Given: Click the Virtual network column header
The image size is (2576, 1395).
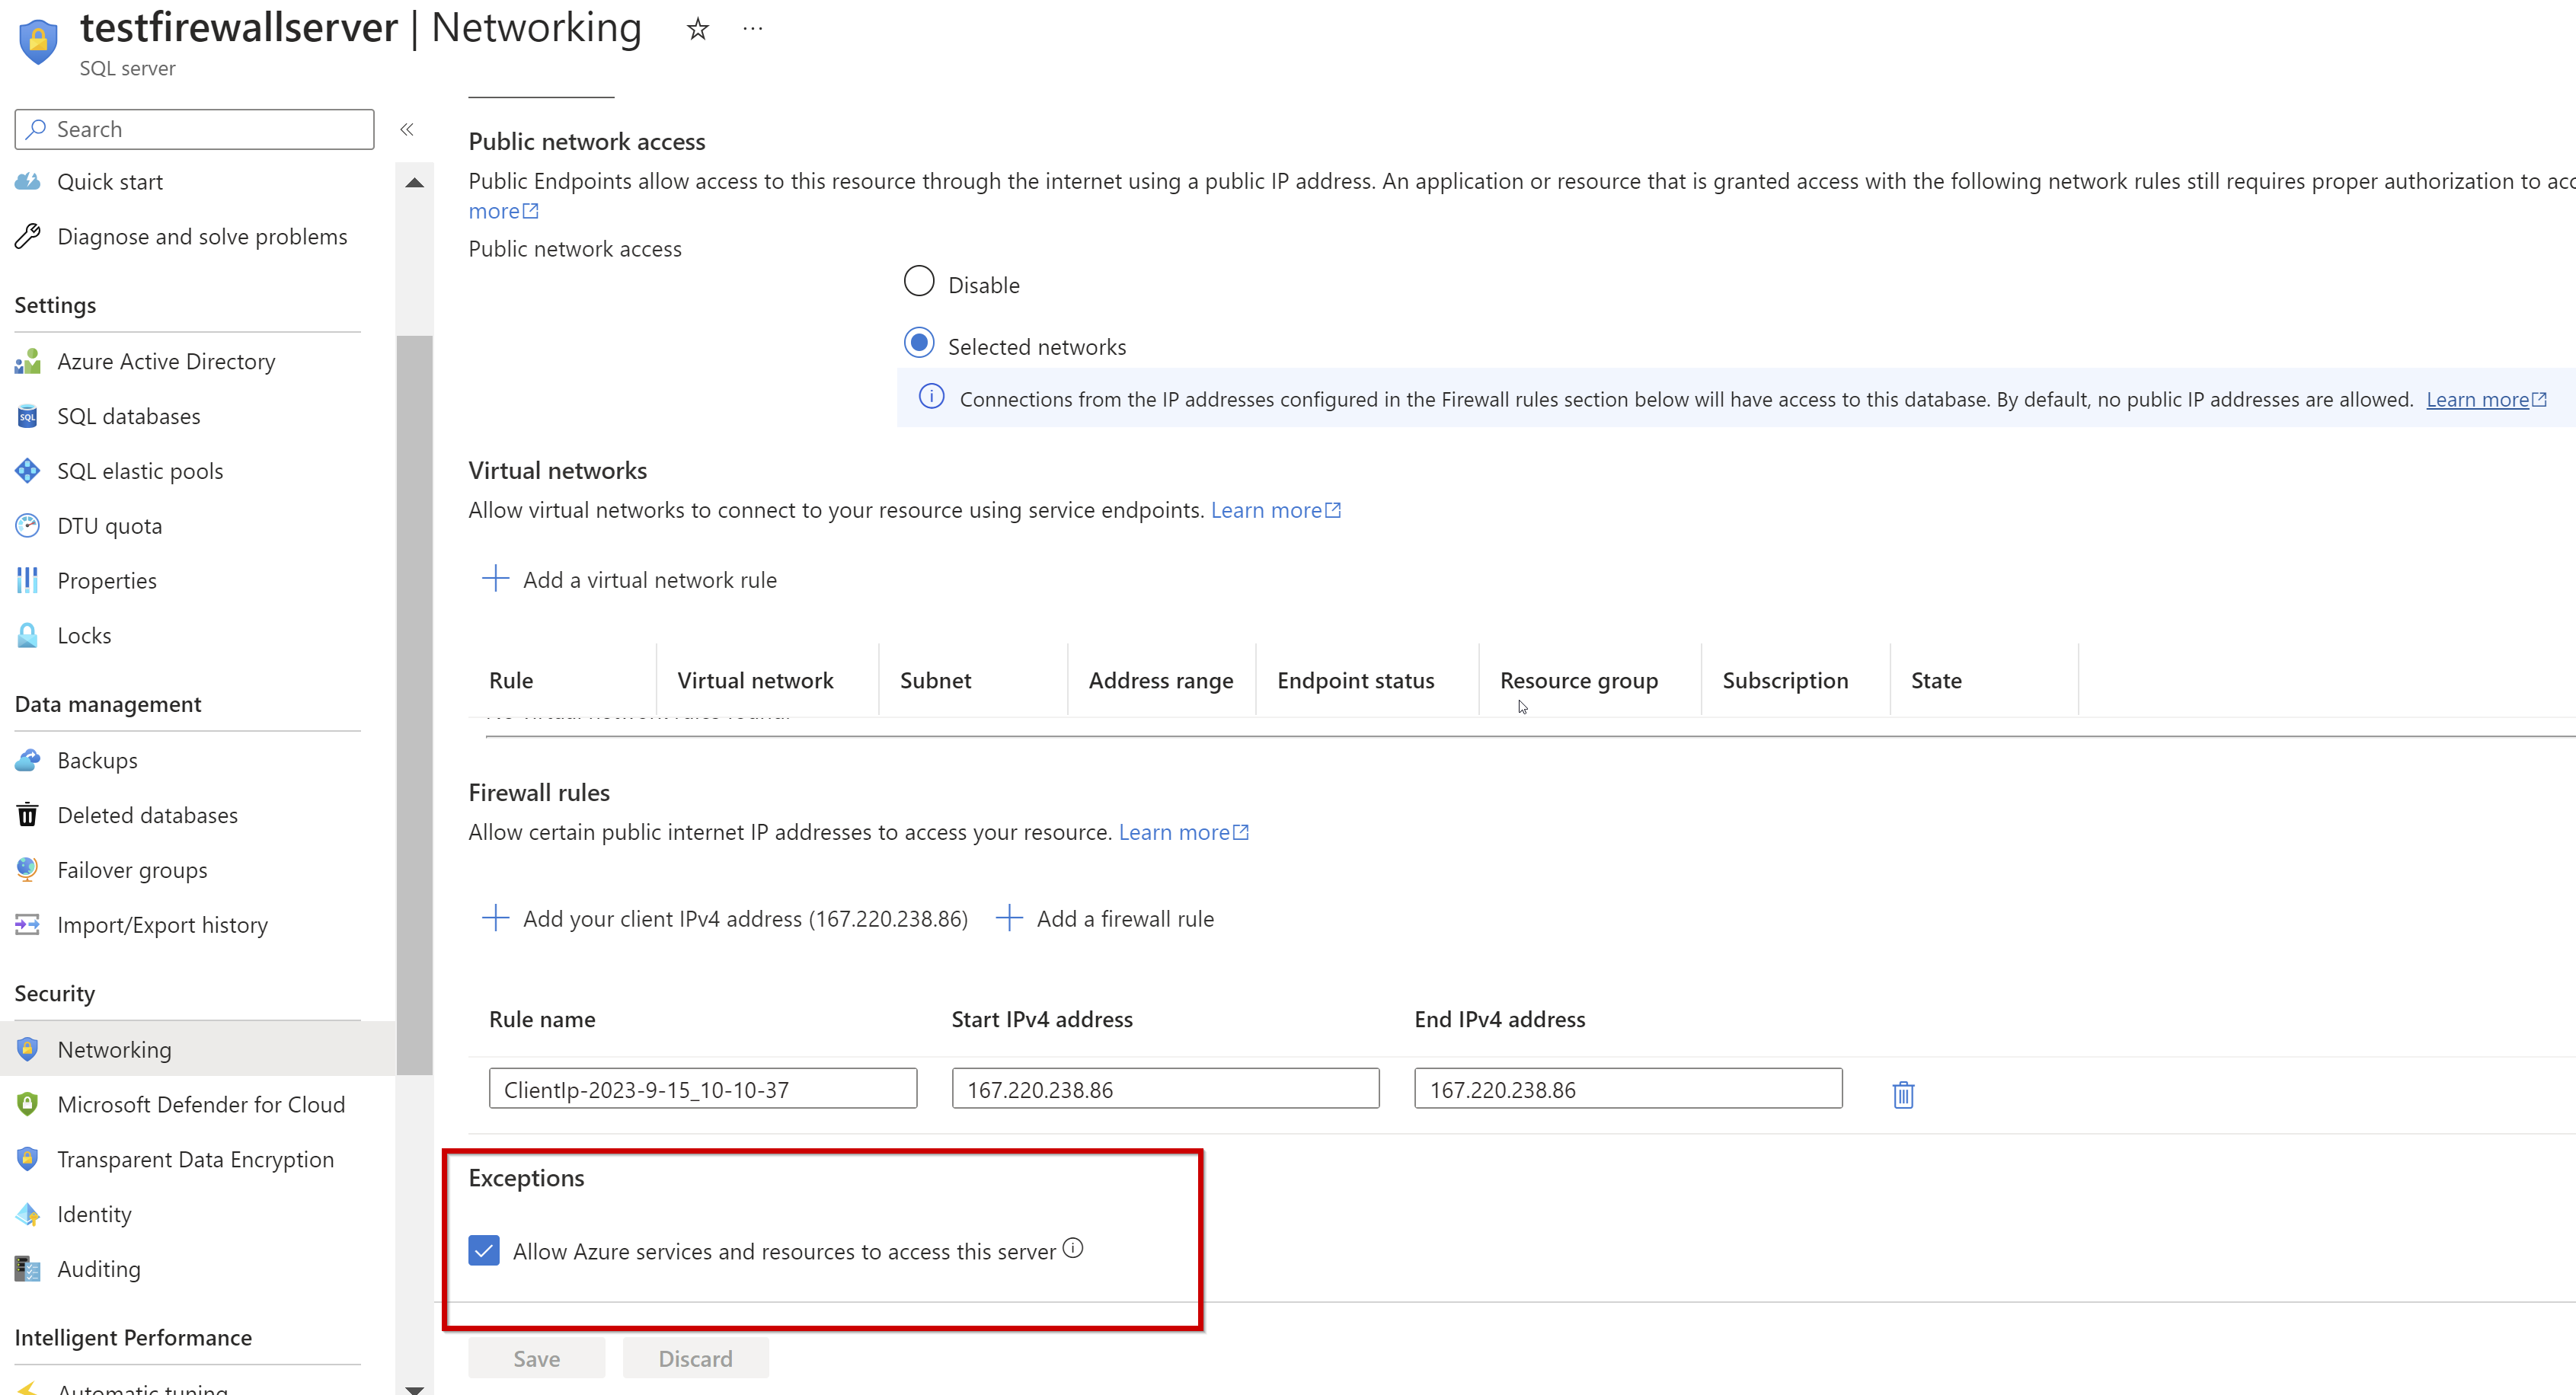Looking at the screenshot, I should tap(755, 680).
